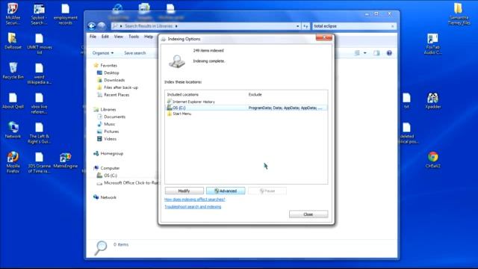This screenshot has height=269, width=478.
Task: Select the 3DS Ocarina of Time file
Action: (39, 162)
